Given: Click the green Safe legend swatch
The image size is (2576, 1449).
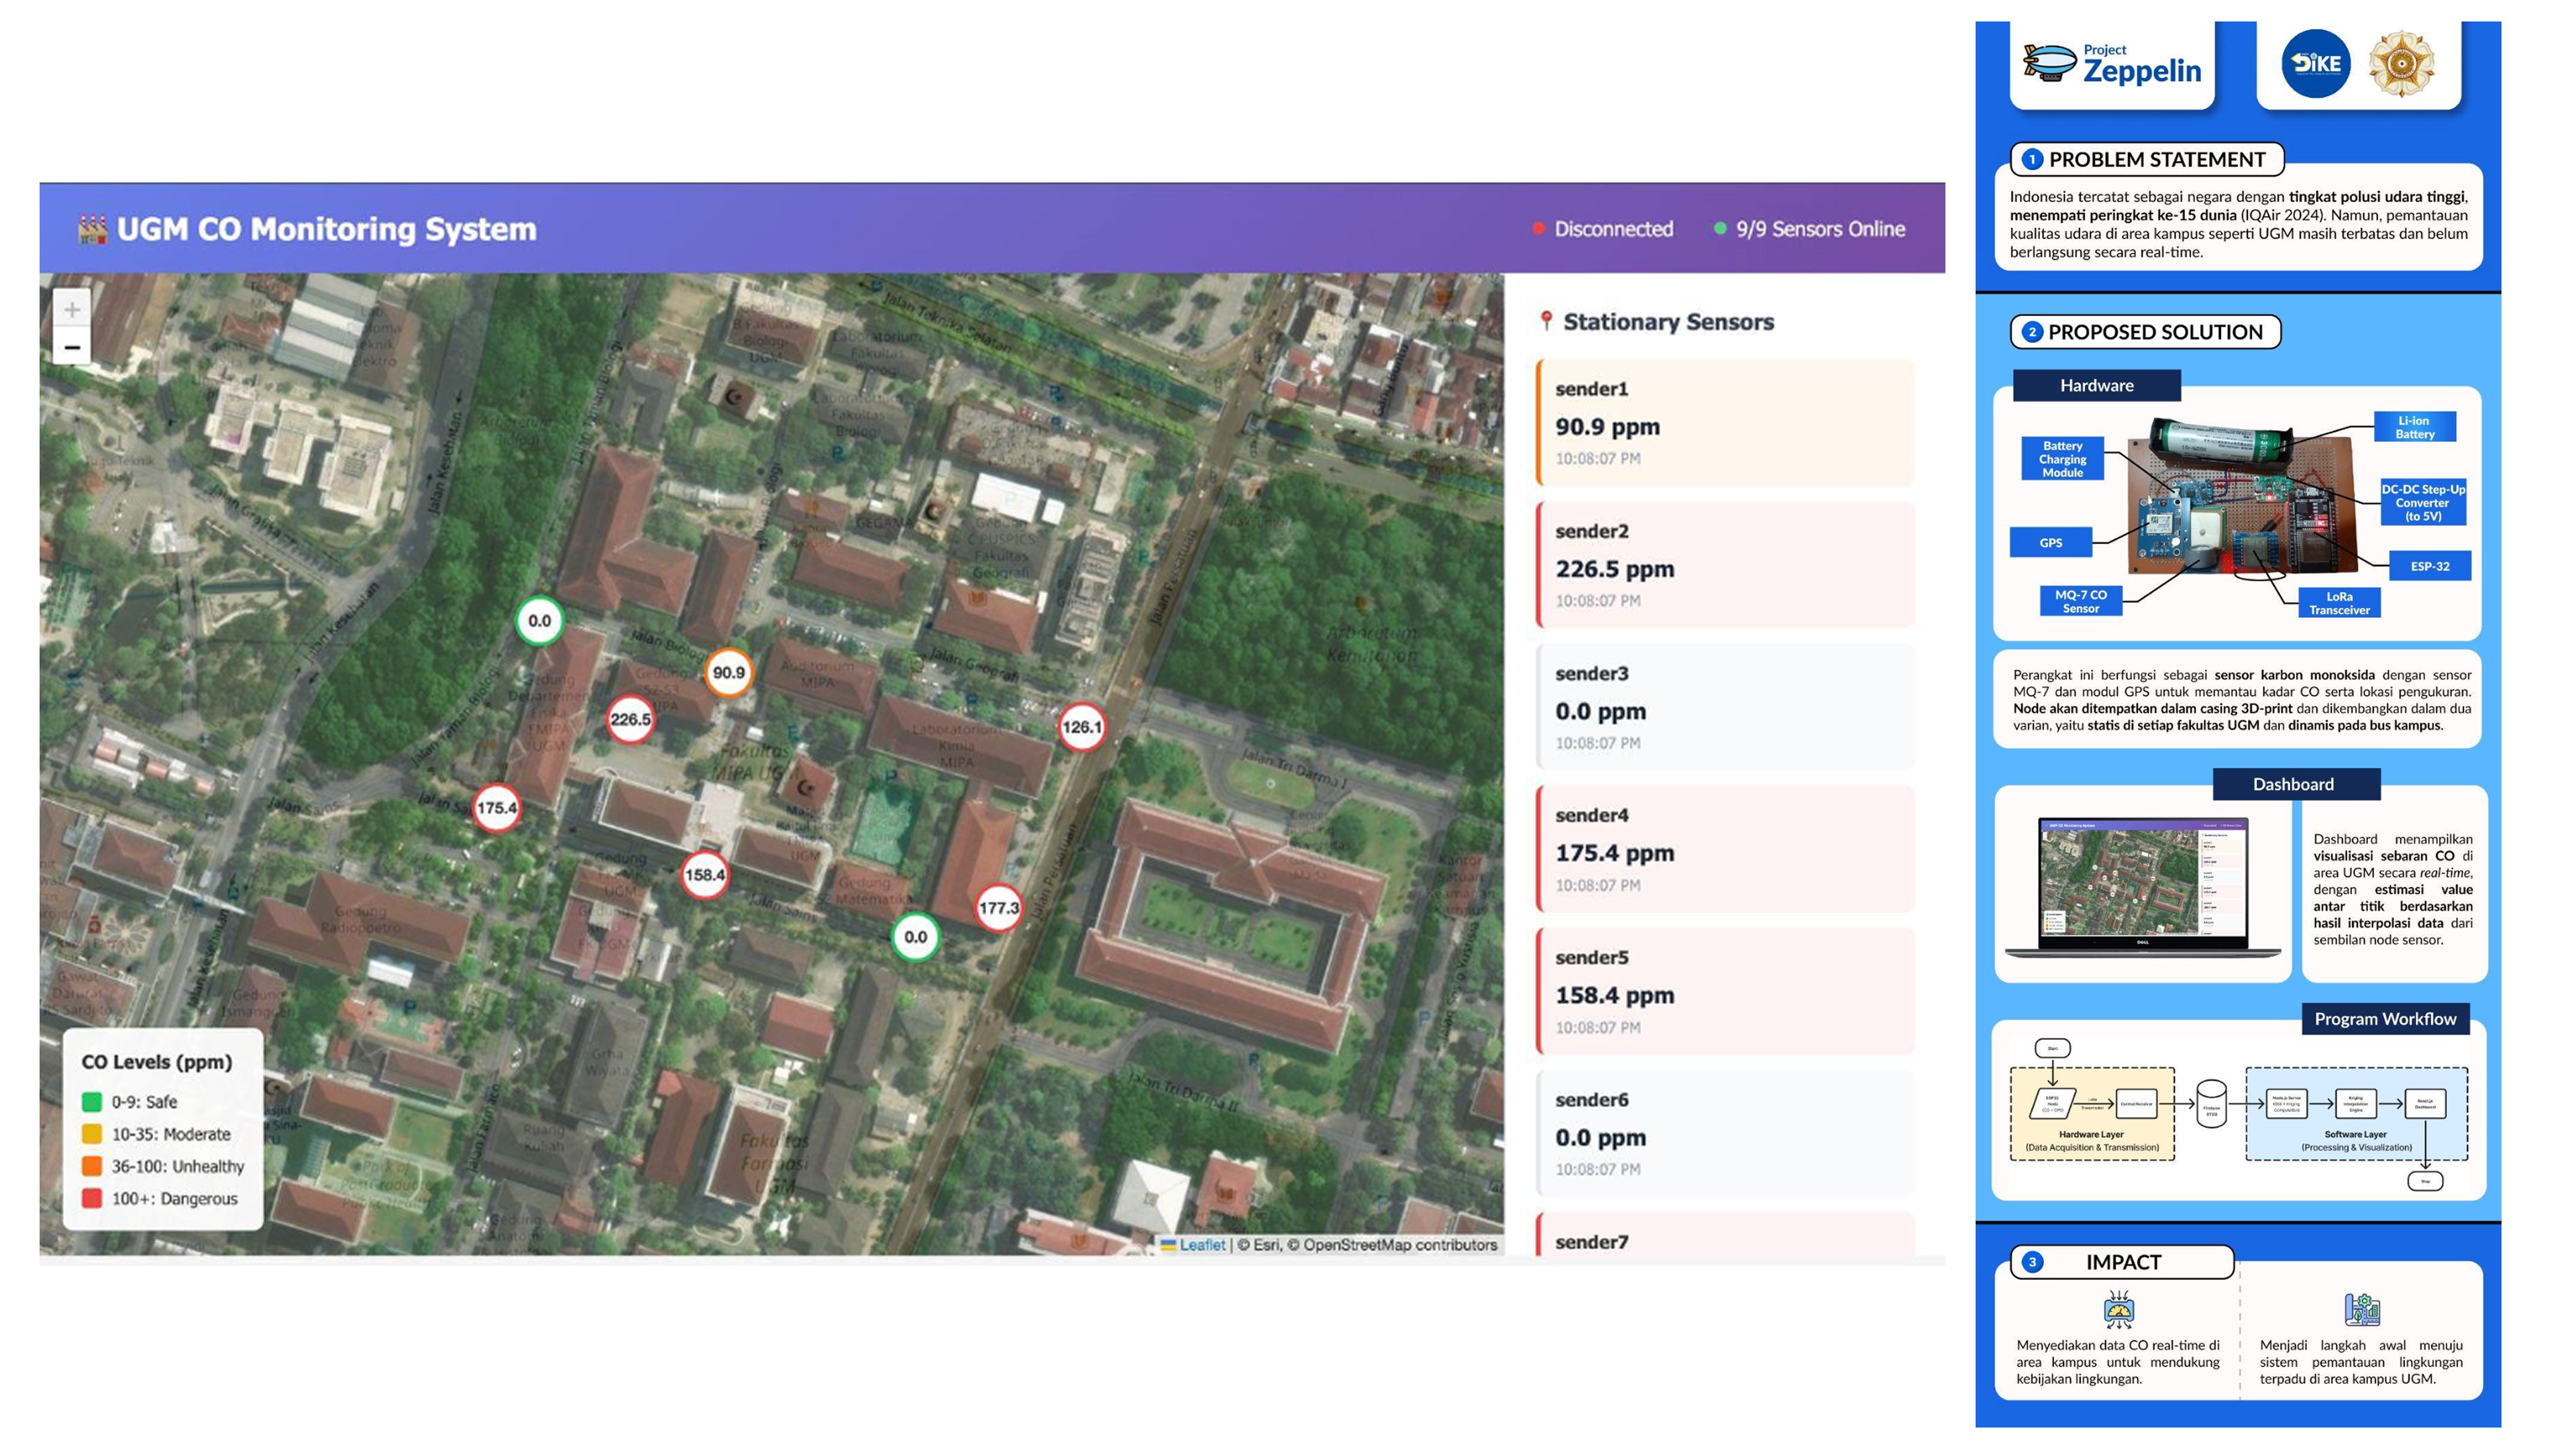Looking at the screenshot, I should 92,1102.
